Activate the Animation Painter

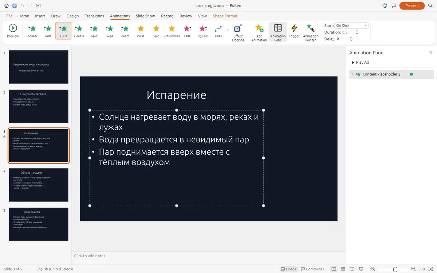[311, 32]
